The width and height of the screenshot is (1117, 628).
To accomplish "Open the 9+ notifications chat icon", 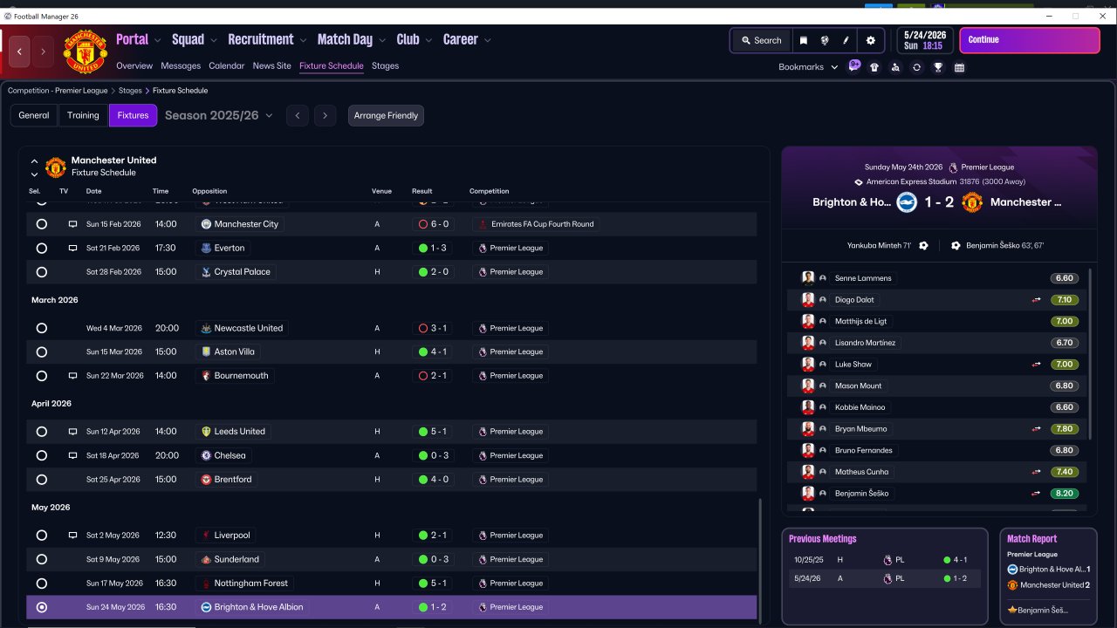I will (854, 66).
